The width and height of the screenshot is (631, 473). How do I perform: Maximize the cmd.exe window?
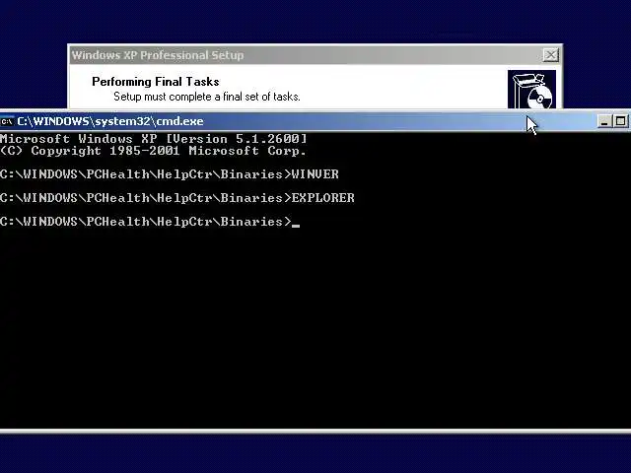(x=620, y=121)
